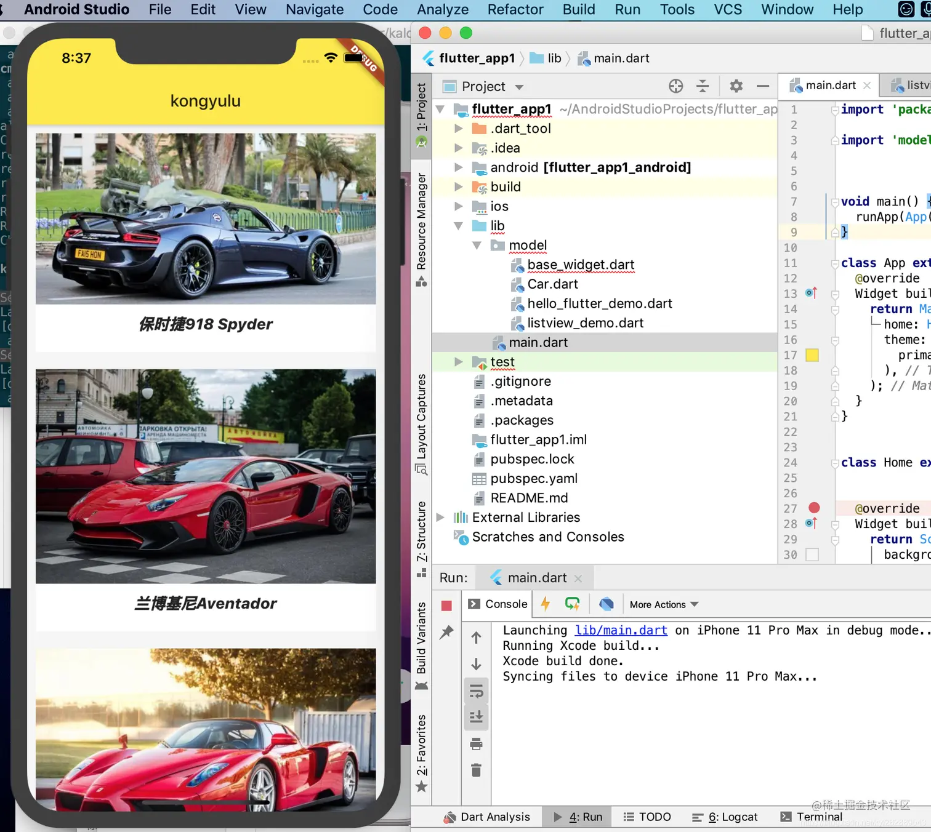
Task: Collapse the flutter_app1 root node
Action: 440,109
